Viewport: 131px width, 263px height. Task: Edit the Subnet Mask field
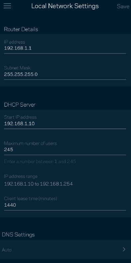(65, 74)
